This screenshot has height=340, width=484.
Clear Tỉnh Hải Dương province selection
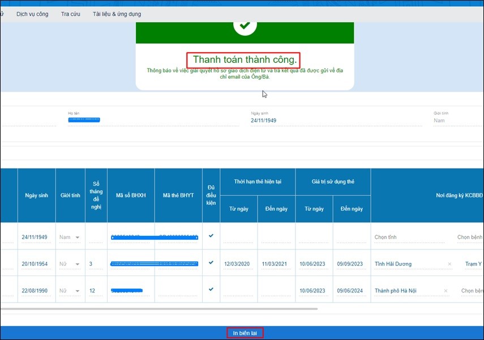click(x=449, y=264)
